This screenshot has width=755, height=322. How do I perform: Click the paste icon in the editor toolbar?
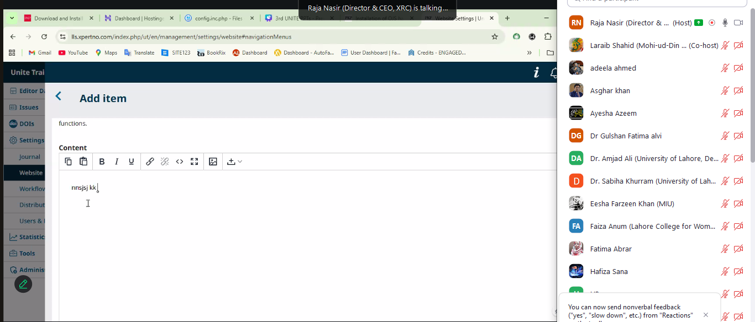coord(83,162)
